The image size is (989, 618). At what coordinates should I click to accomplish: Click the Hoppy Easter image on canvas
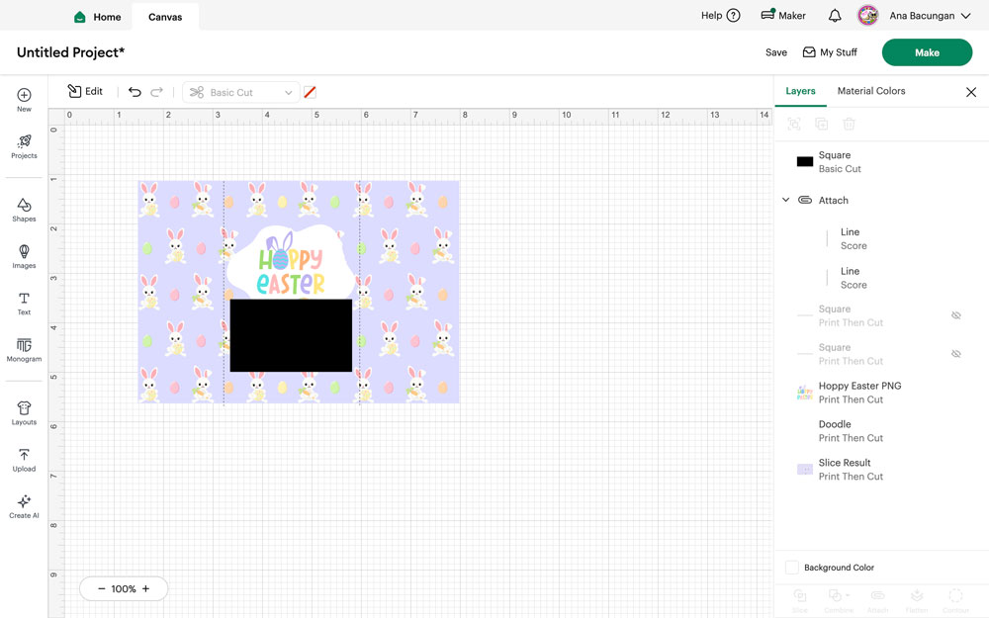point(291,264)
